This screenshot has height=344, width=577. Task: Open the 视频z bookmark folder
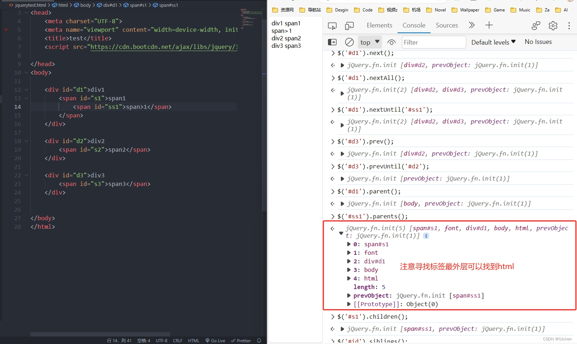tap(388, 10)
